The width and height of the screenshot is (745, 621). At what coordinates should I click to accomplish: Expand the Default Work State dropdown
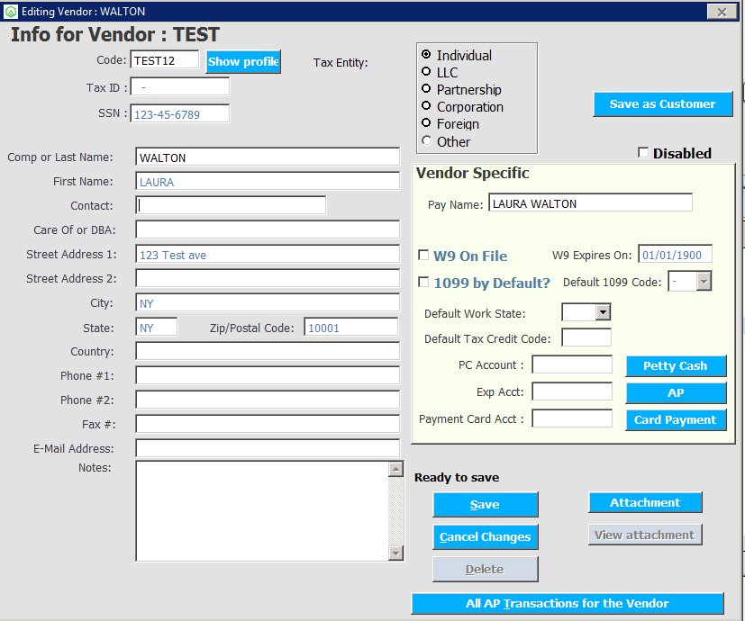[x=603, y=312]
